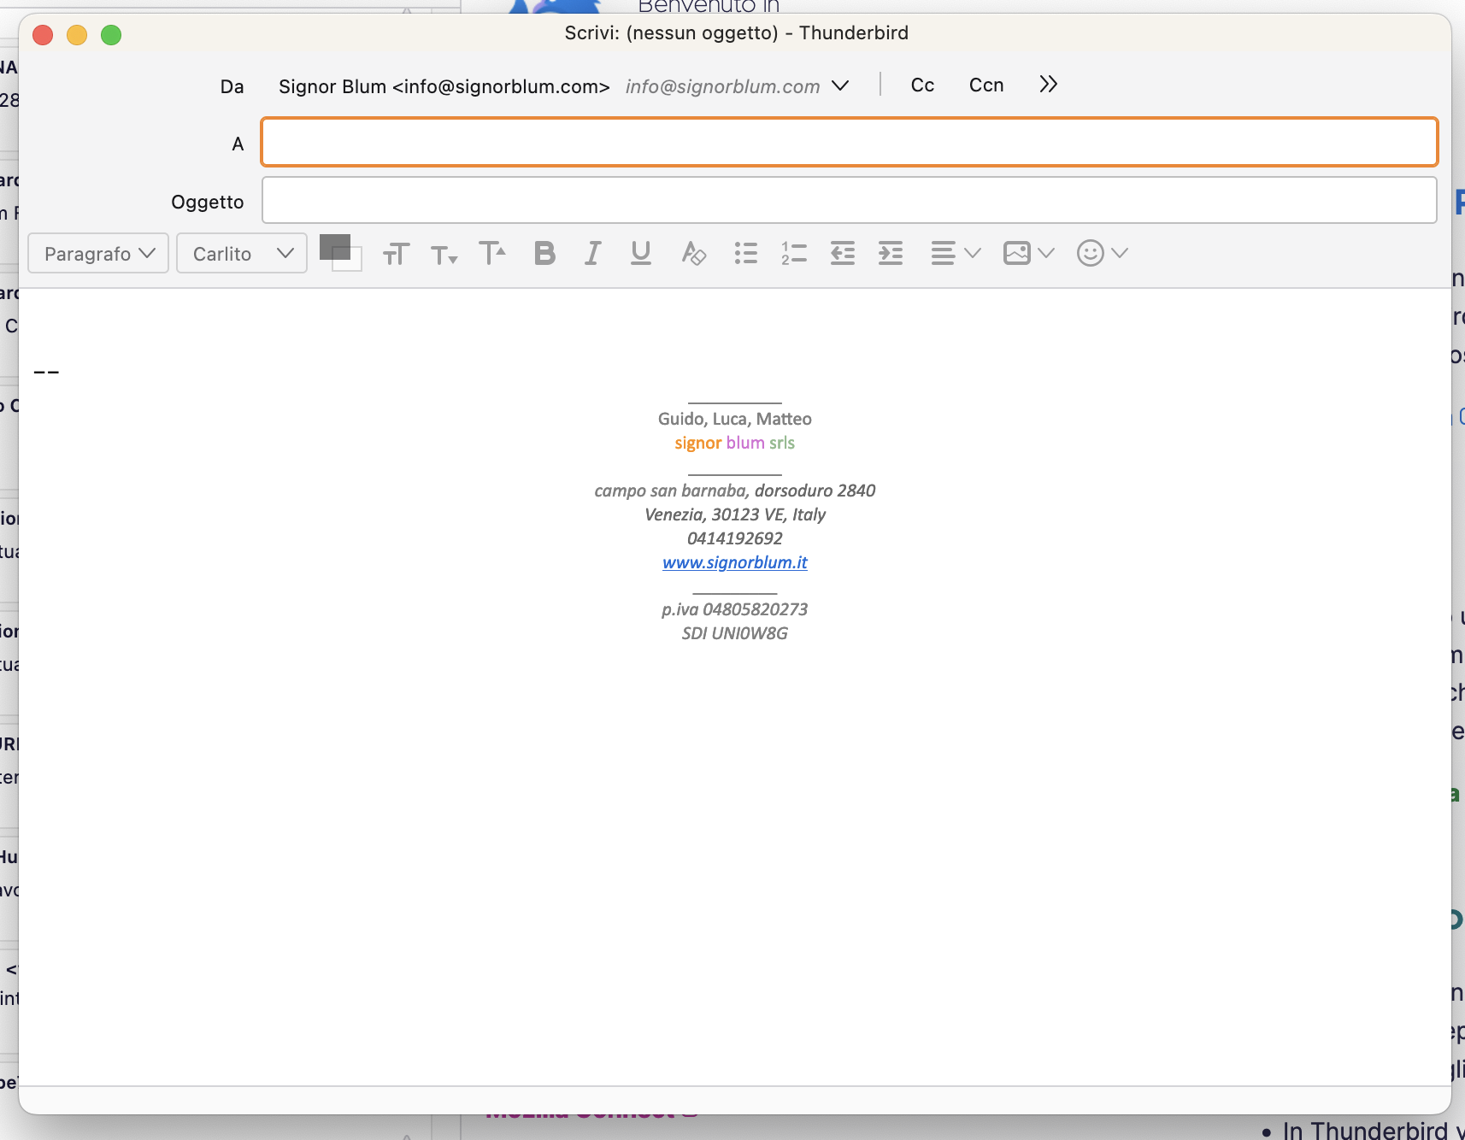Screen dimensions: 1465x1140
Task: Click the Oggetto subject field
Action: coord(849,201)
